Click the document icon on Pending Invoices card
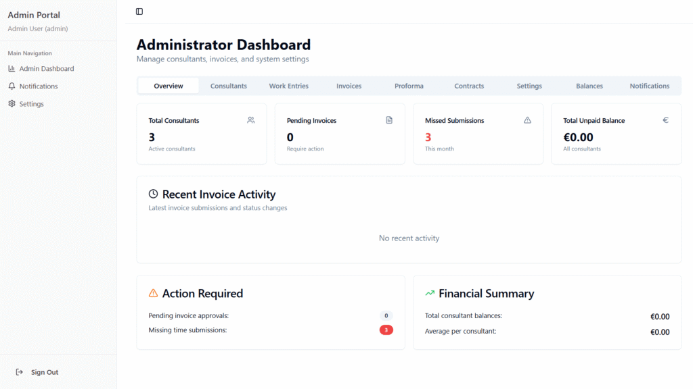Image resolution: width=693 pixels, height=389 pixels. (x=389, y=120)
